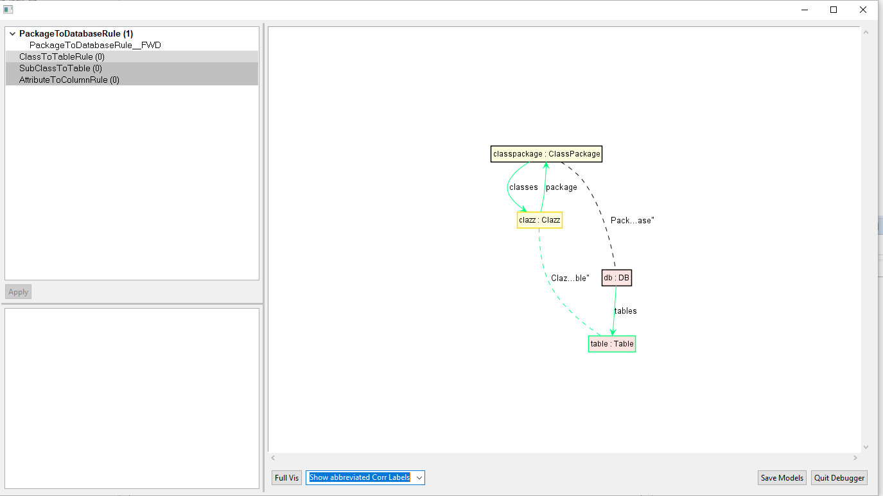
Task: Select the table : Table node
Action: (x=611, y=343)
